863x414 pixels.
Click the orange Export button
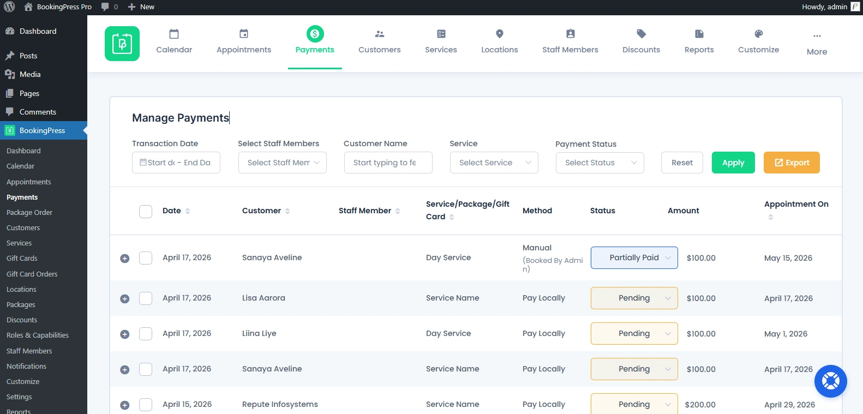coord(792,163)
